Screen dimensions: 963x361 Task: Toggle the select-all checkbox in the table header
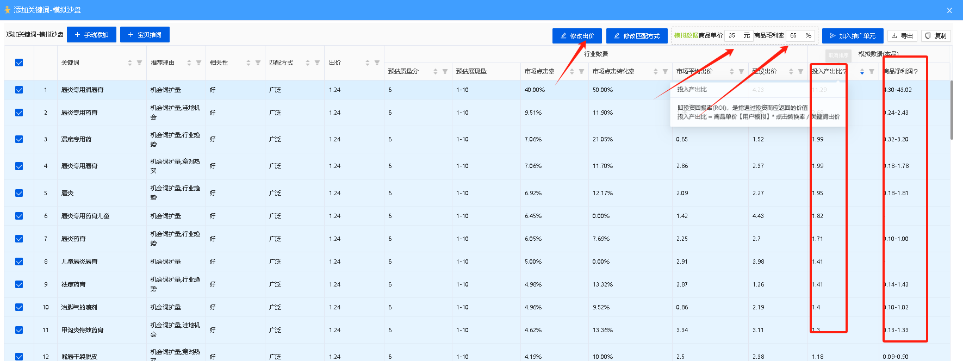(19, 63)
